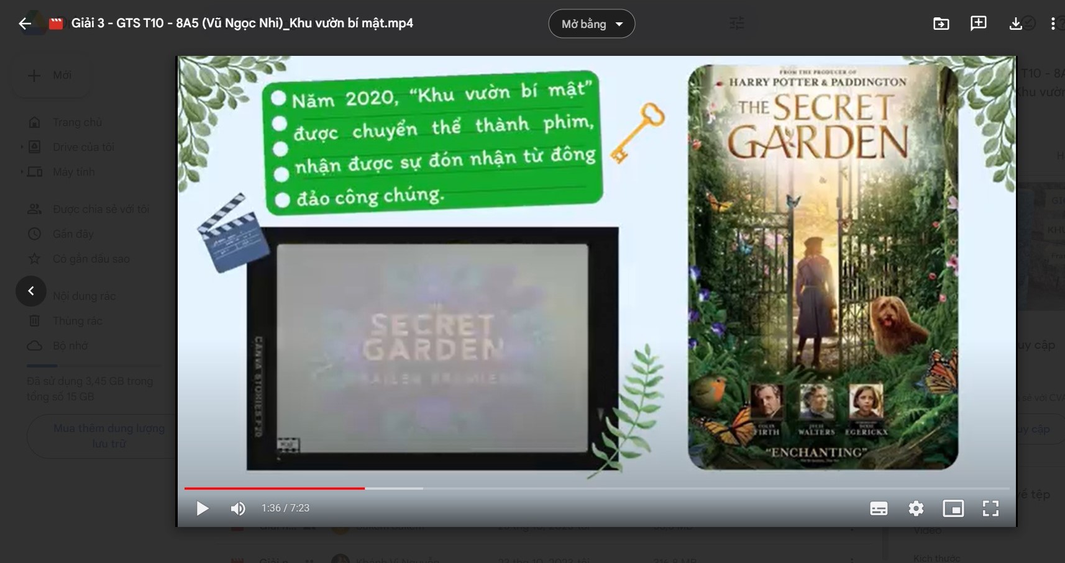This screenshot has width=1065, height=563.
Task: Click the video file name title
Action: (242, 24)
